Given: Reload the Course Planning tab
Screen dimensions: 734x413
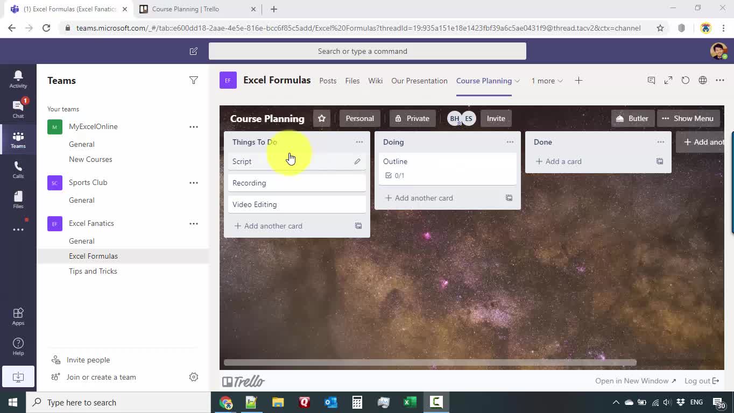Looking at the screenshot, I should point(686,80).
